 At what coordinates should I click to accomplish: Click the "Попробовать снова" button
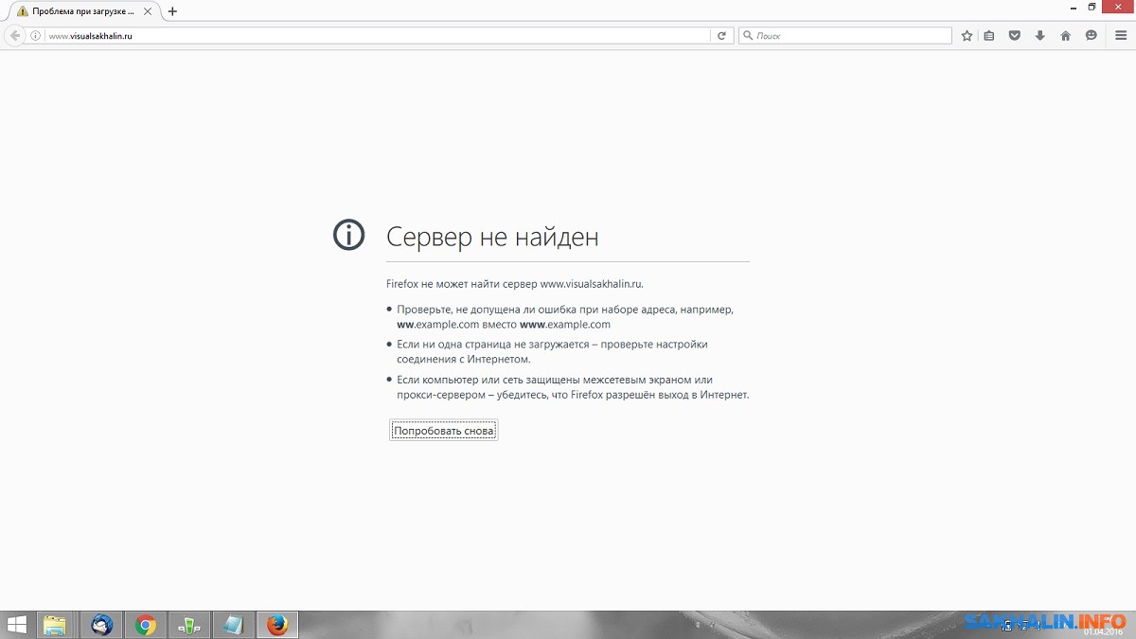click(x=443, y=431)
